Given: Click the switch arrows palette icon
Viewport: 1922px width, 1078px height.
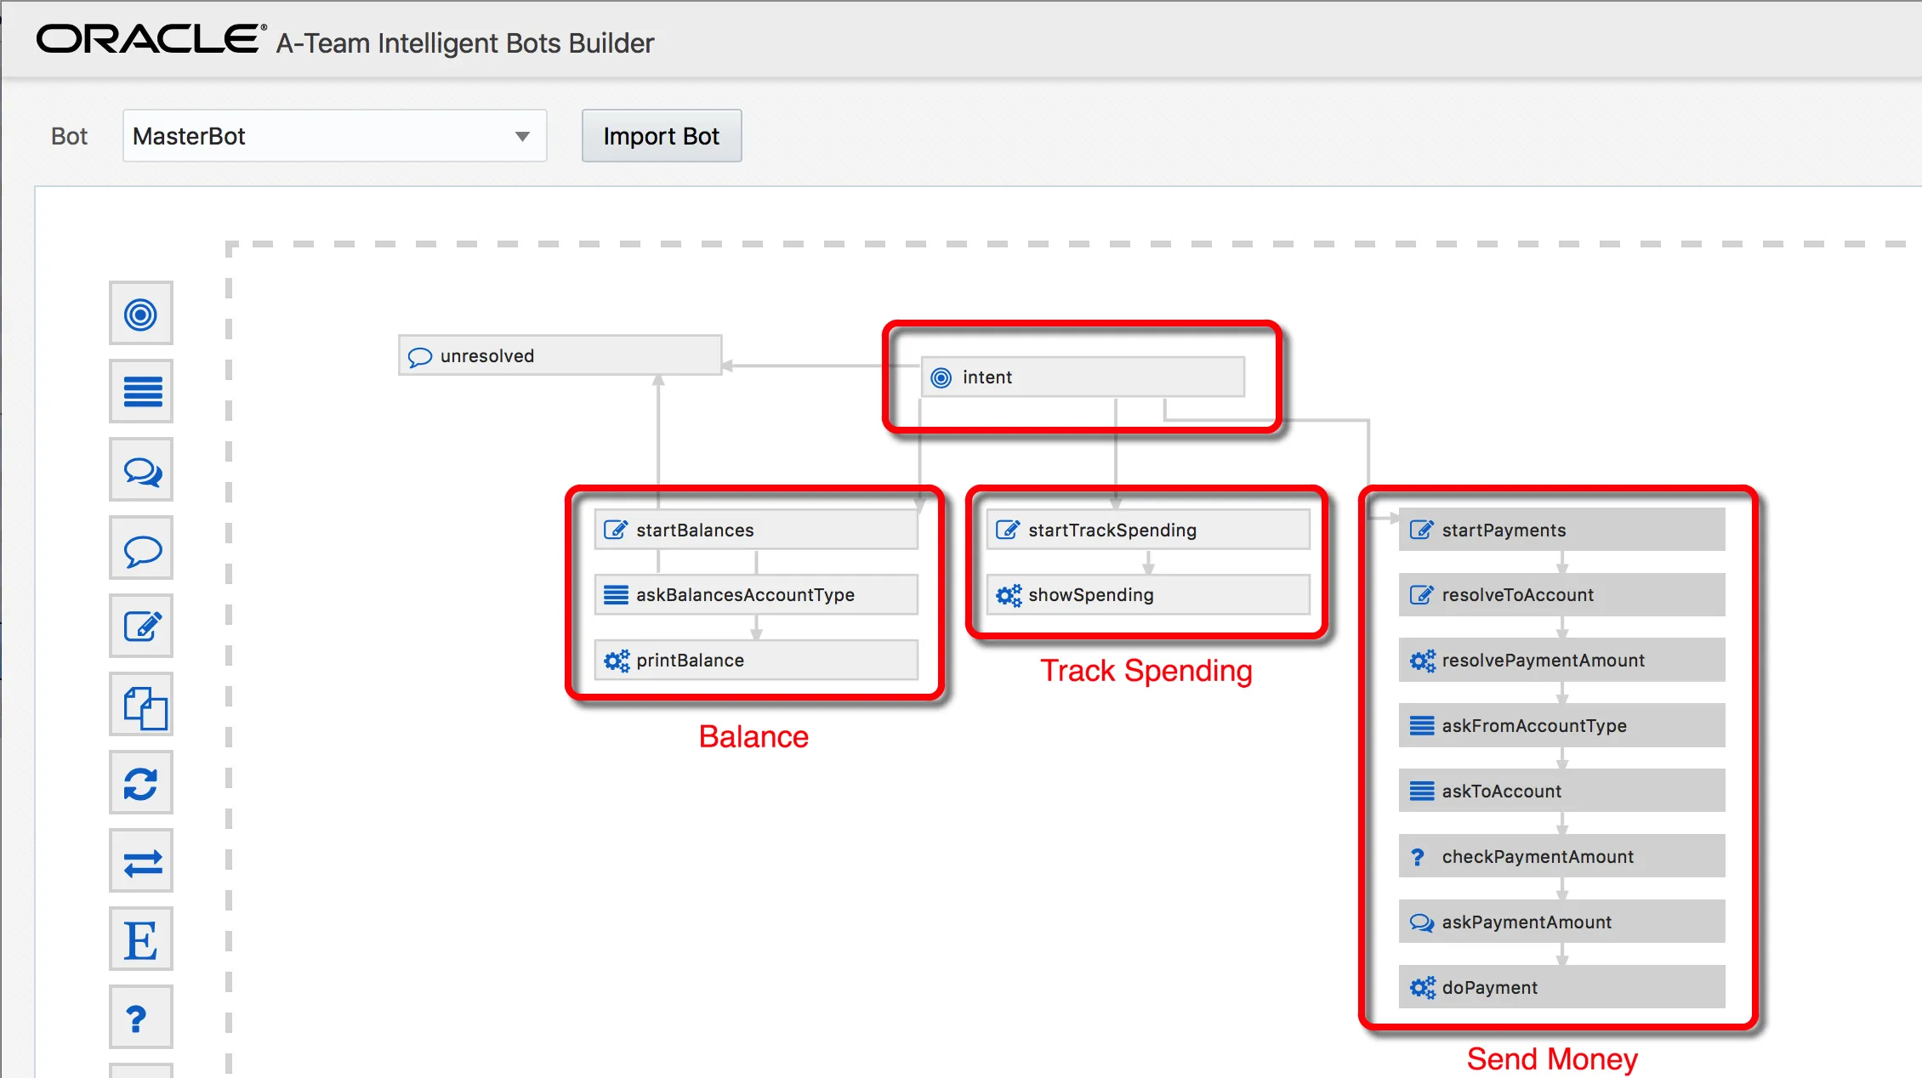Looking at the screenshot, I should [141, 862].
